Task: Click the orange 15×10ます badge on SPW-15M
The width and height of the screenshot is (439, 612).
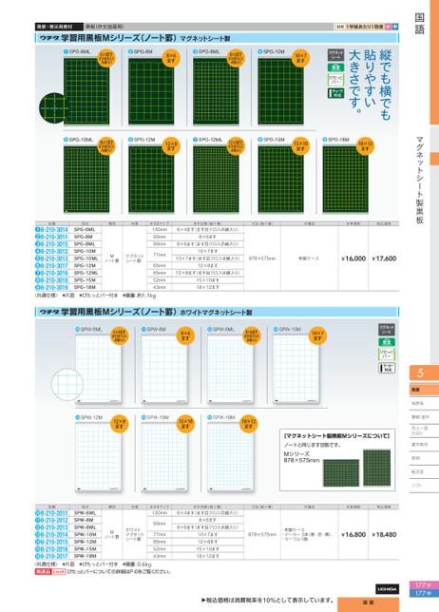Action: [185, 424]
